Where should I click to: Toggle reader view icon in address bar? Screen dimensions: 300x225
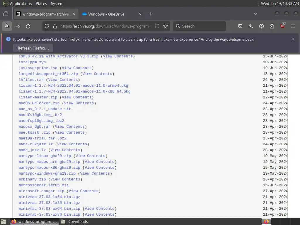tap(157, 26)
